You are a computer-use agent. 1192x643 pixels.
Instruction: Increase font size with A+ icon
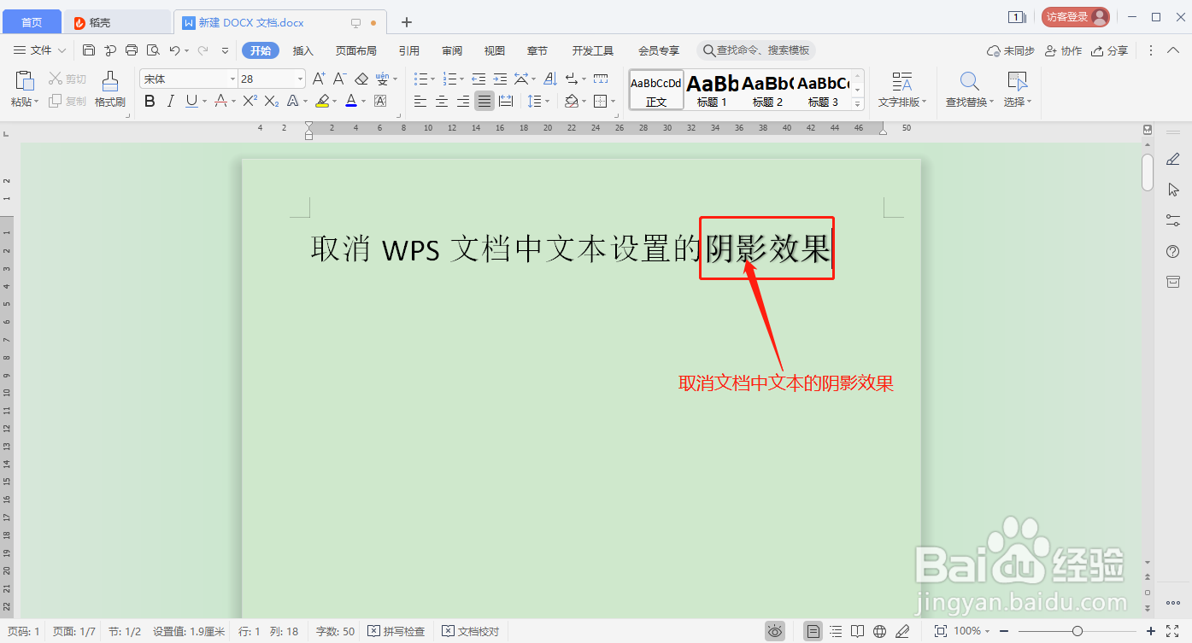(x=319, y=79)
